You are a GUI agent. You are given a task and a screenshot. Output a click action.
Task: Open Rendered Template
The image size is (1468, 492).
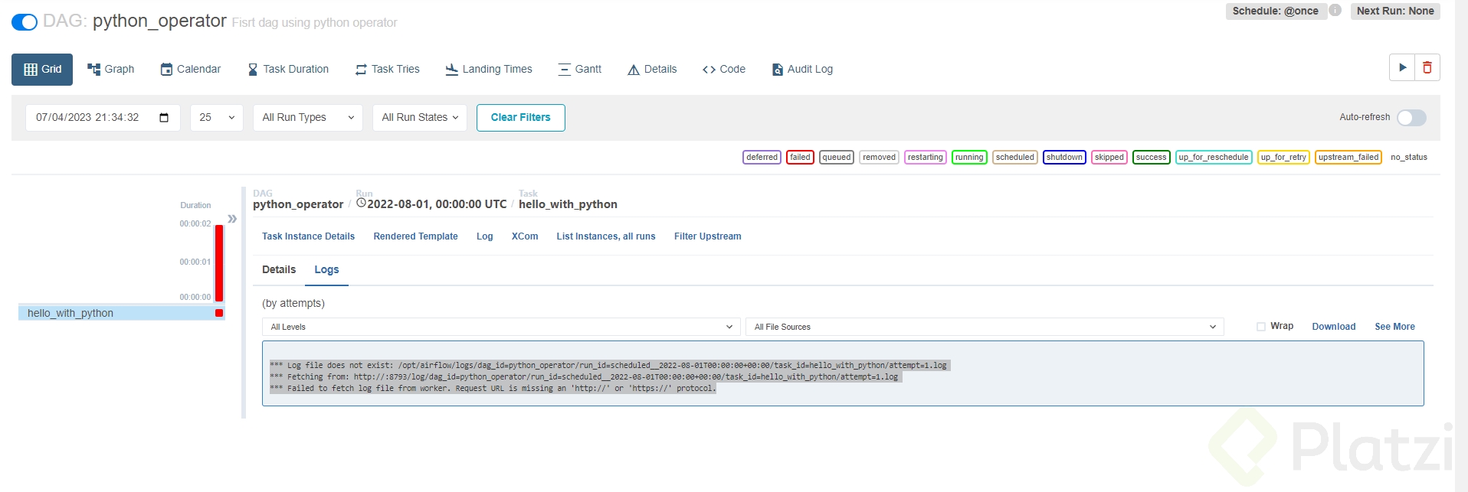click(415, 236)
